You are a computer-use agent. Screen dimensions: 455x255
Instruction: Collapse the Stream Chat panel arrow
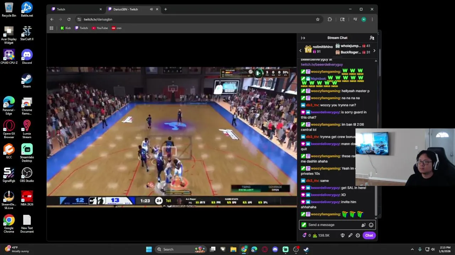[x=303, y=38]
